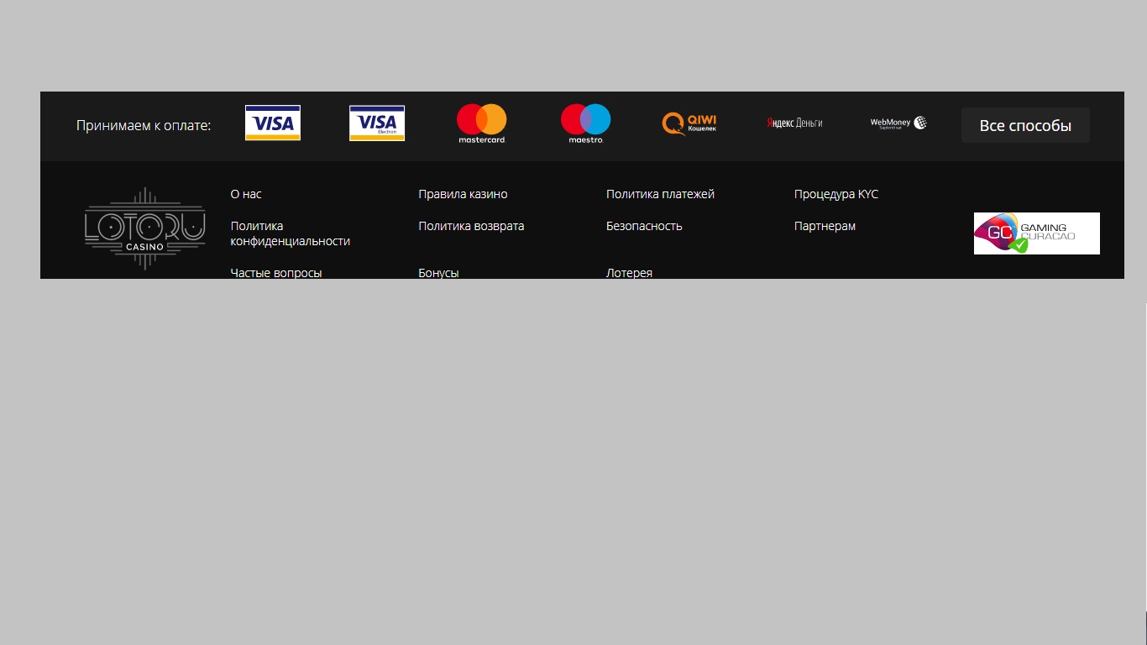
Task: Go to the Партнерам page
Action: (825, 226)
